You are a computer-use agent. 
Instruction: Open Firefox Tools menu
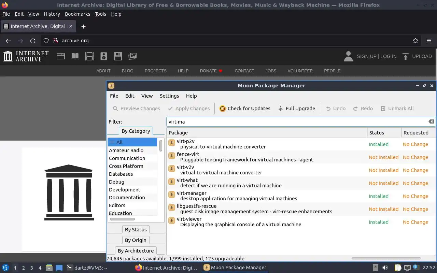pyautogui.click(x=100, y=14)
